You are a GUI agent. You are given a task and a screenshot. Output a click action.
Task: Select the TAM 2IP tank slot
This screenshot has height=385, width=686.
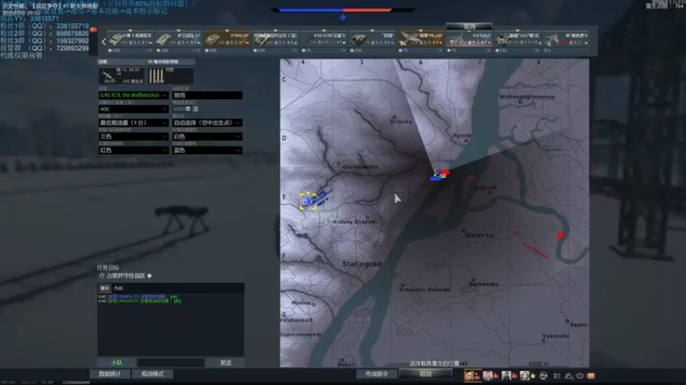tap(226, 38)
